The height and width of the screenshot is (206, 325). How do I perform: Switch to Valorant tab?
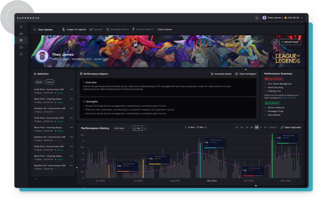96,29
